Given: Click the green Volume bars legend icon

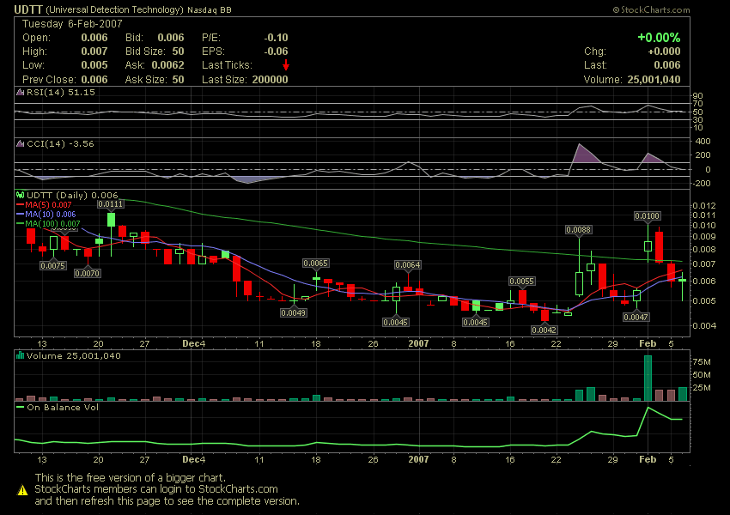Looking at the screenshot, I should [x=20, y=355].
